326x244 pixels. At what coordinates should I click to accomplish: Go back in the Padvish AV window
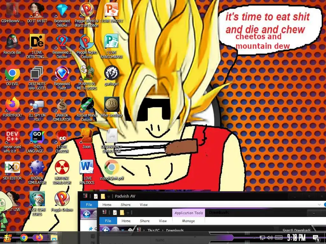point(87,214)
